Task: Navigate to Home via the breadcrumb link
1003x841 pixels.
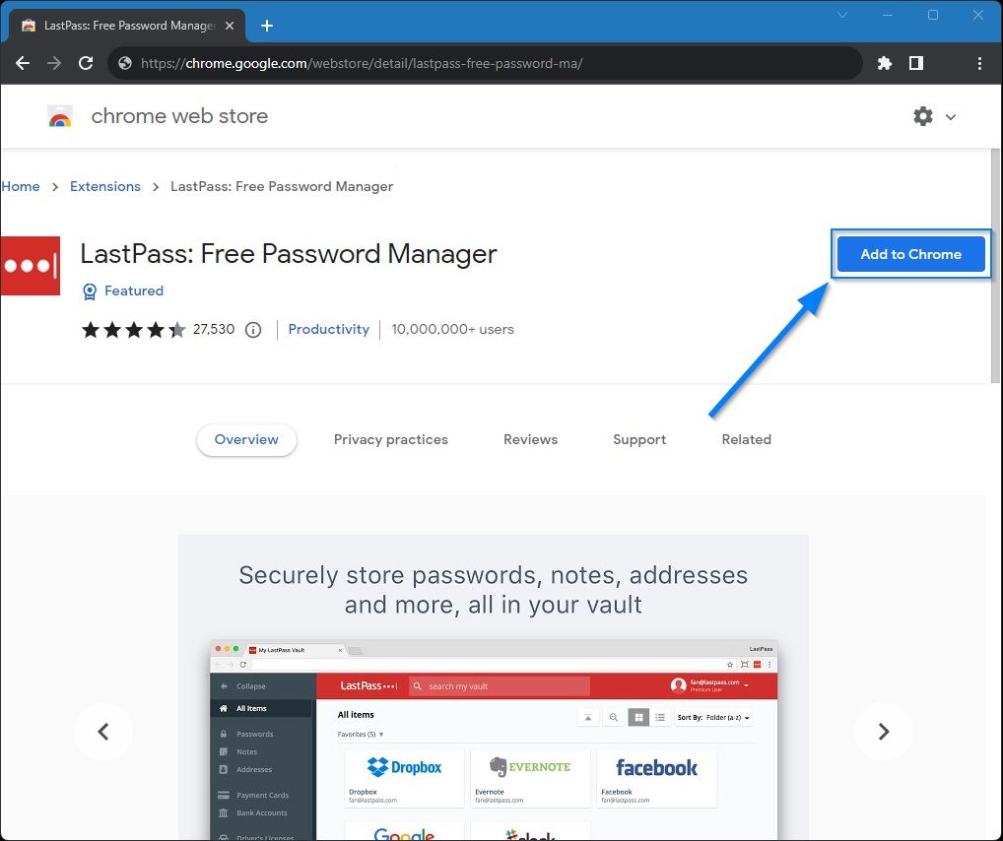Action: click(20, 186)
